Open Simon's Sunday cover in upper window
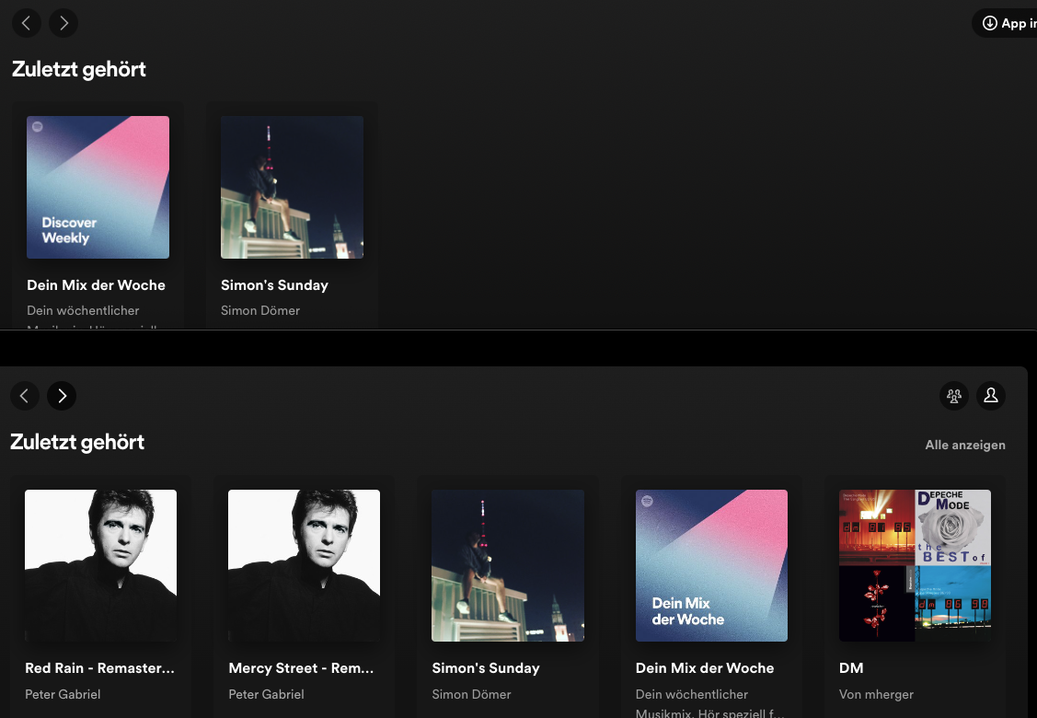The width and height of the screenshot is (1037, 718). [292, 187]
